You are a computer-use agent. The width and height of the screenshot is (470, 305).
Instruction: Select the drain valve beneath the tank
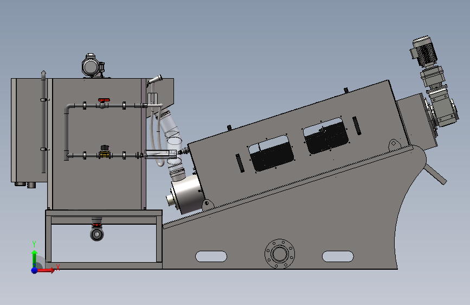click(97, 231)
